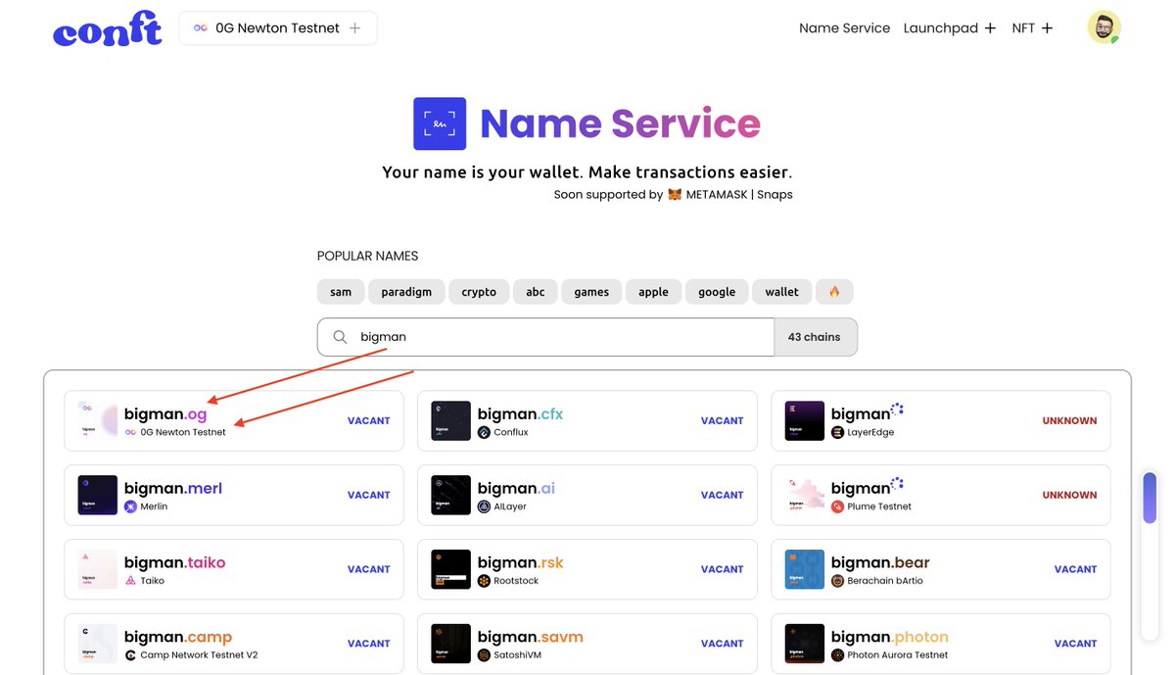The image size is (1175, 675).
Task: Click the conft logo
Action: pos(108,29)
